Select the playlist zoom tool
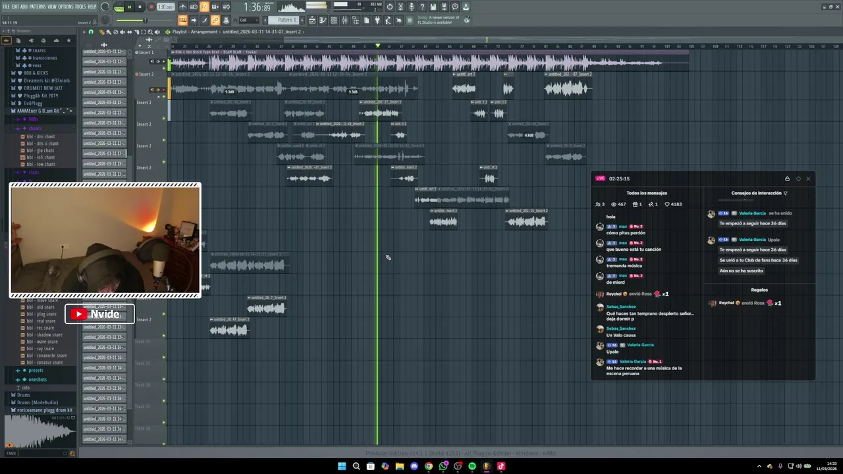 pos(150,32)
